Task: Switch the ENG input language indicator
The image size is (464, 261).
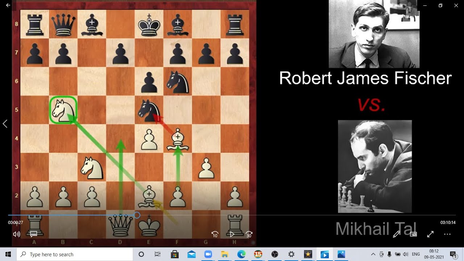Action: tap(416, 254)
